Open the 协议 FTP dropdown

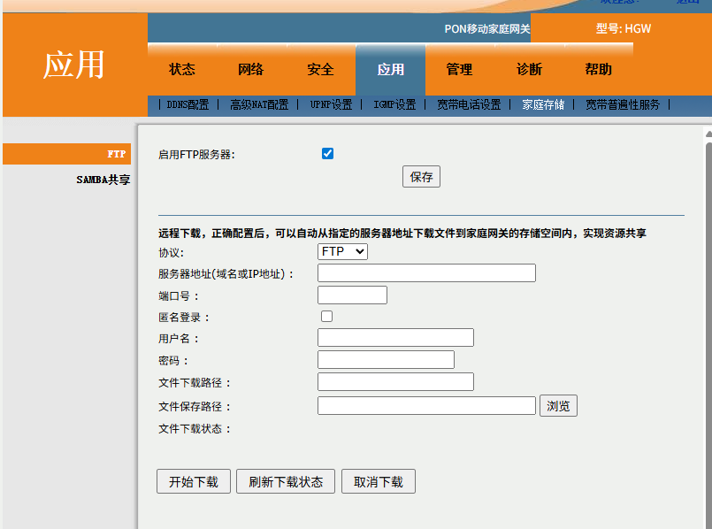pyautogui.click(x=342, y=252)
